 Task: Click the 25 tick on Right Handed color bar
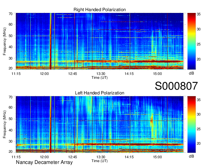[199, 44]
